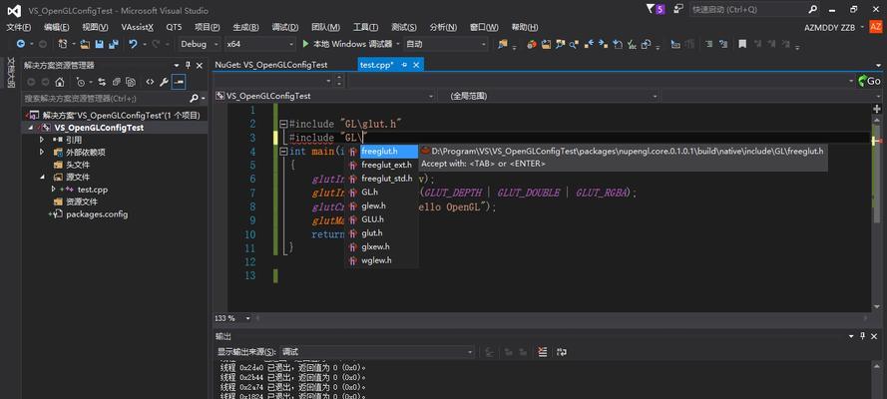Screen dimensions: 887x399
Task: Switch to NuGet: VS_OpenGLConfigTest tab
Action: 271,65
